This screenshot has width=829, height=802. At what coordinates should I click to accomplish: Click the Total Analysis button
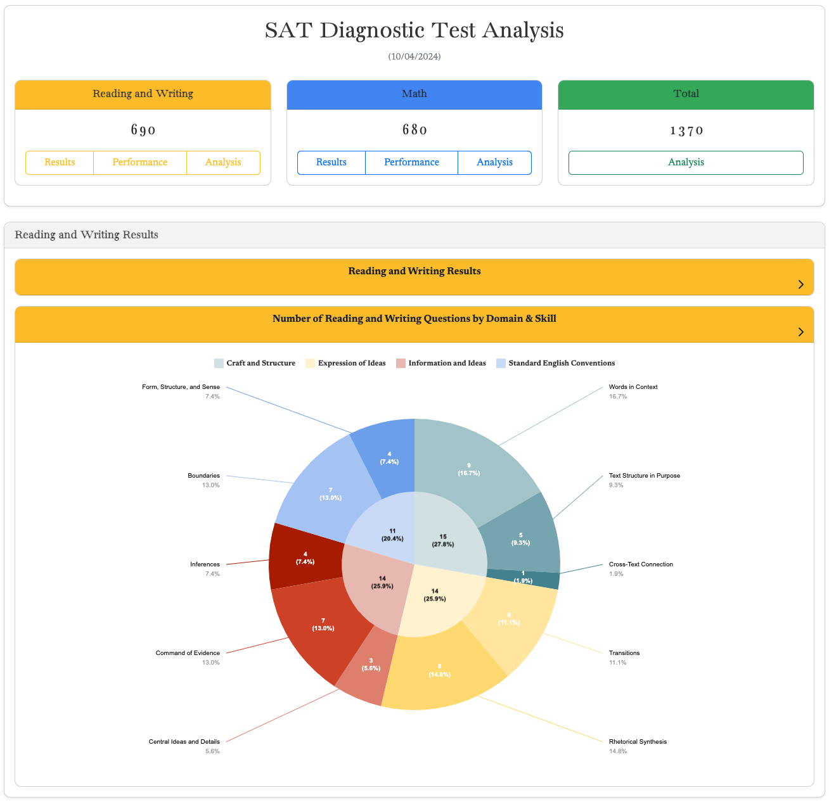(686, 162)
